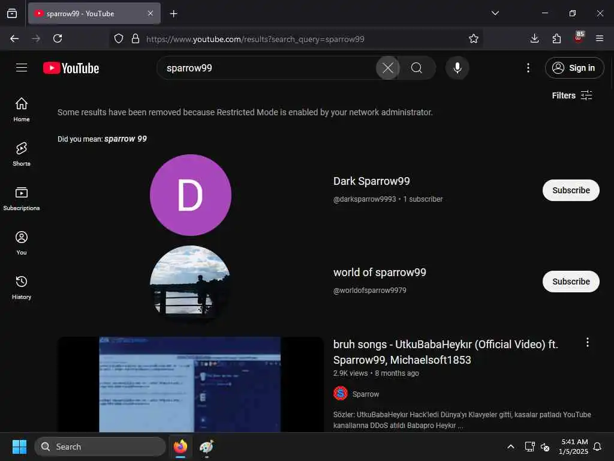Click Windows taskbar Search box

100,447
